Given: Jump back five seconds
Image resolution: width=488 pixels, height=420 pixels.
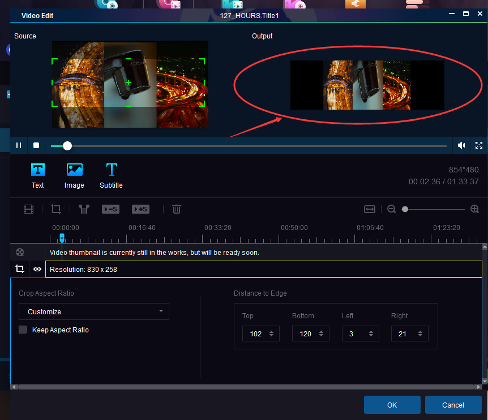Looking at the screenshot, I should [110, 209].
